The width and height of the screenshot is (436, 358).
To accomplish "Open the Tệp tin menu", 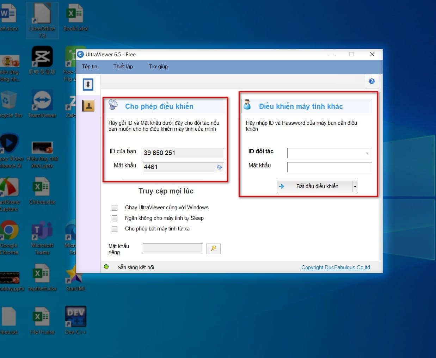I will tap(90, 67).
